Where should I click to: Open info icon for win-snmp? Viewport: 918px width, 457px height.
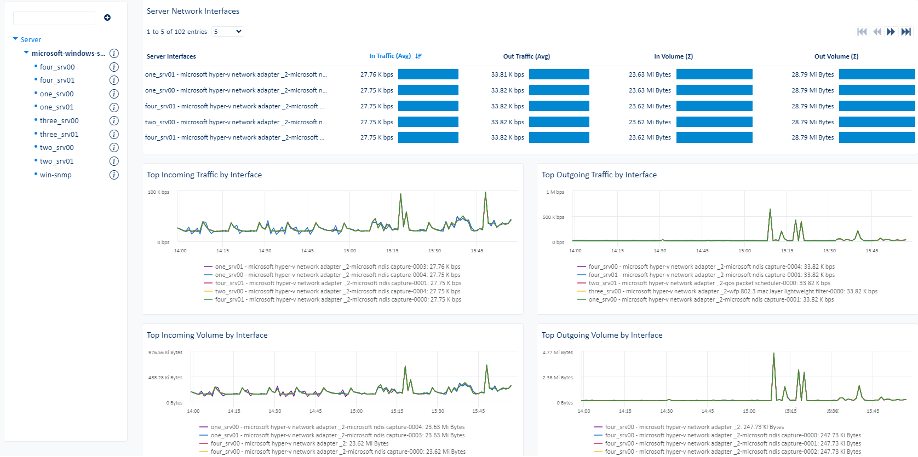(114, 175)
